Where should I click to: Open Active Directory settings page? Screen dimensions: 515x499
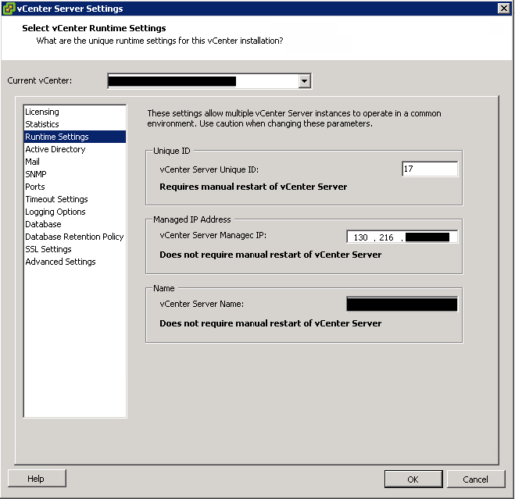[x=55, y=149]
